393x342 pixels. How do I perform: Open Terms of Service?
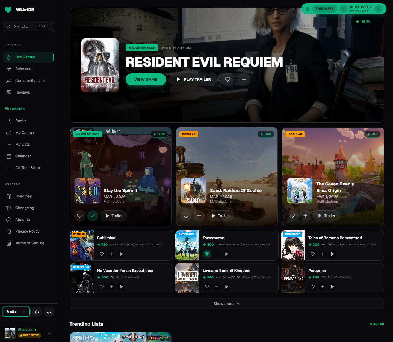[28, 243]
